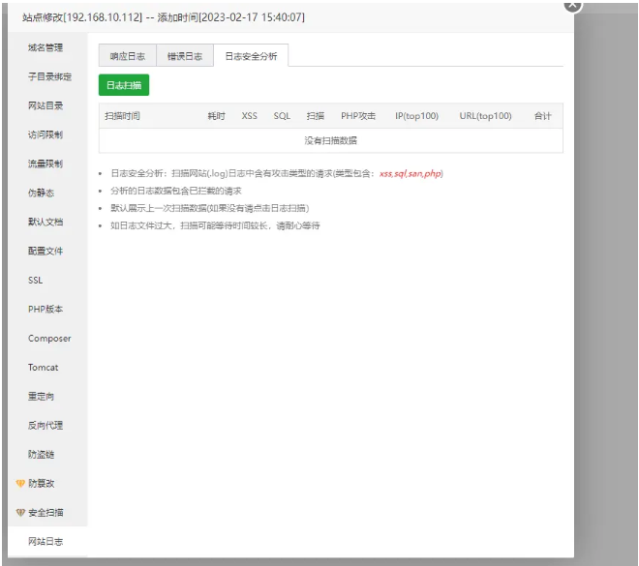Choose PHP版本 in the sidebar

pos(46,309)
